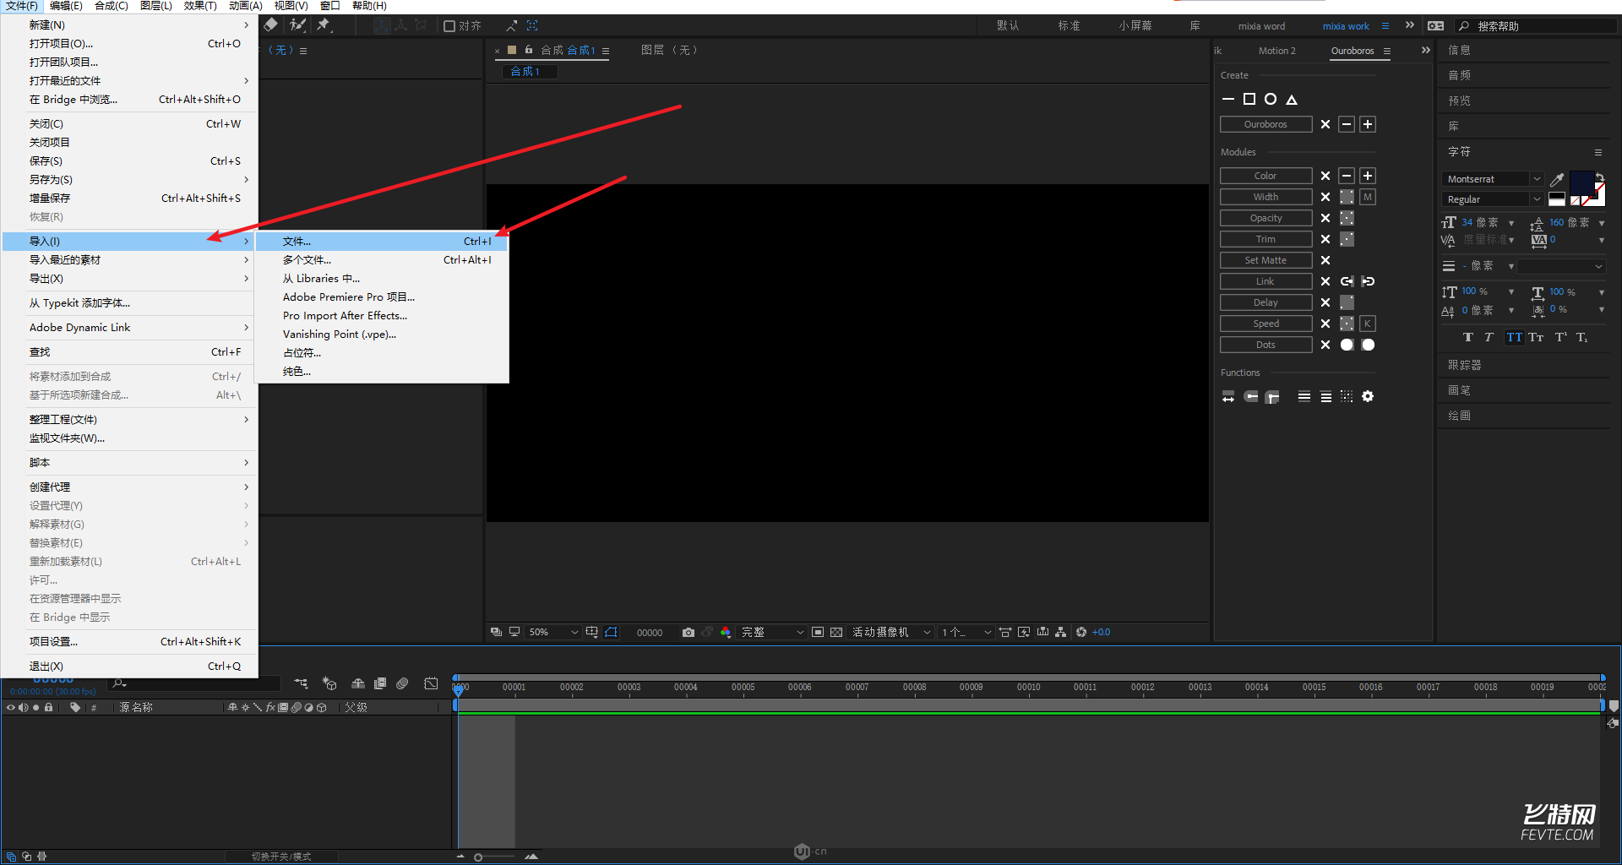Create a triangle shape in Ouroboros panel
The height and width of the screenshot is (865, 1622).
1292,100
